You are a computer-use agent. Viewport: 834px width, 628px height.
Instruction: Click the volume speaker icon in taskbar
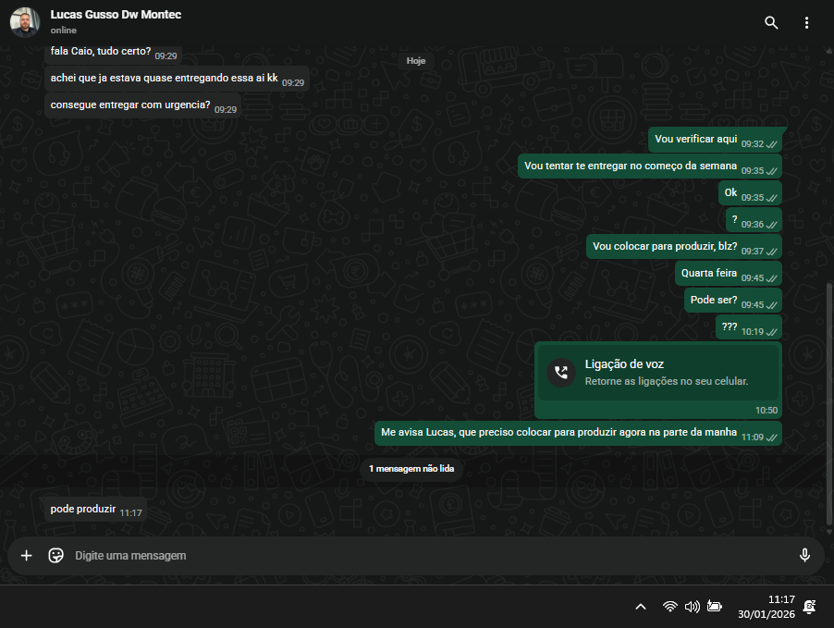pyautogui.click(x=692, y=607)
